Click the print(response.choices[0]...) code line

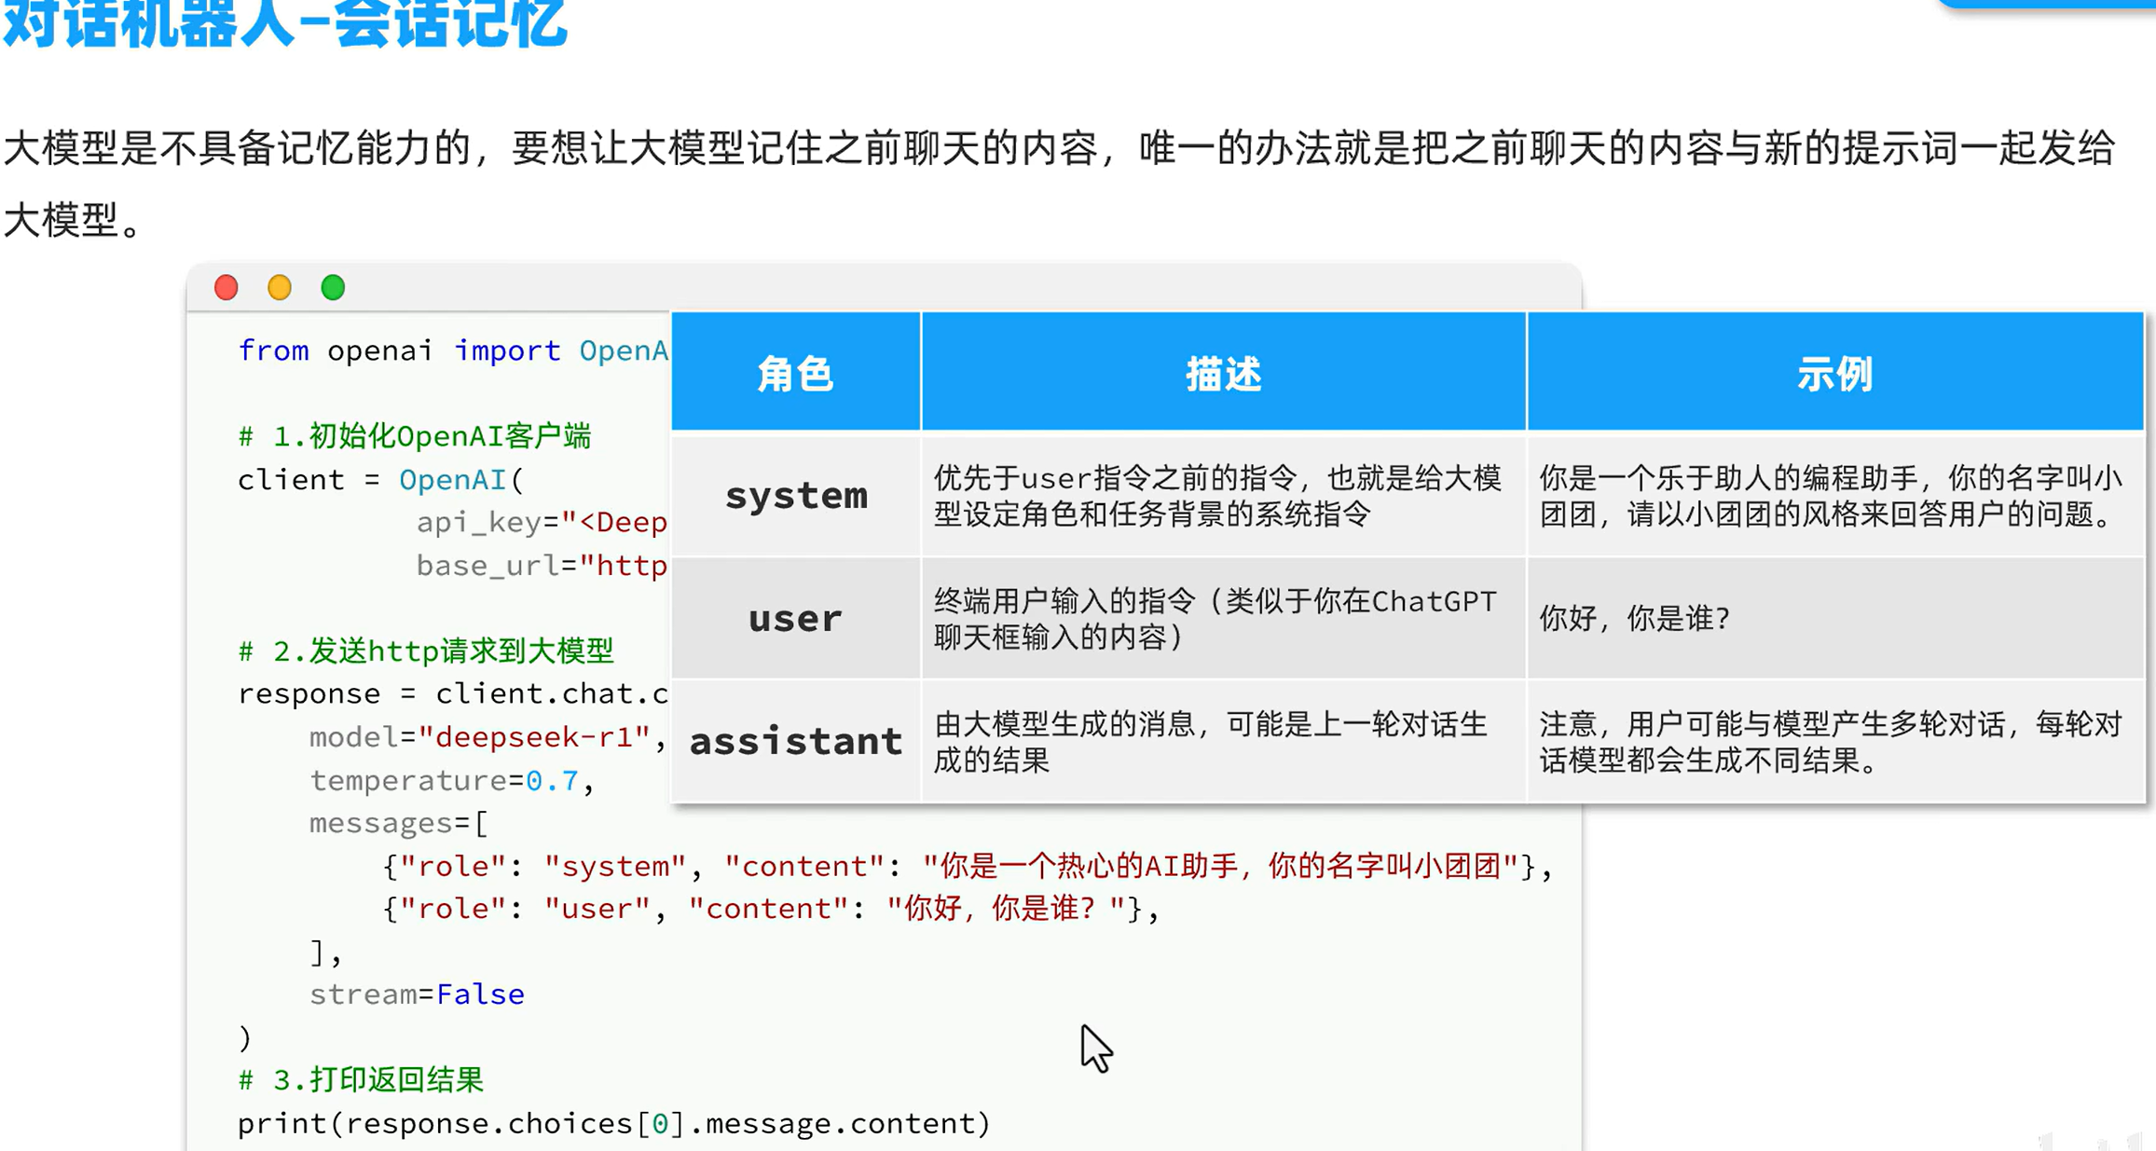coord(613,1123)
